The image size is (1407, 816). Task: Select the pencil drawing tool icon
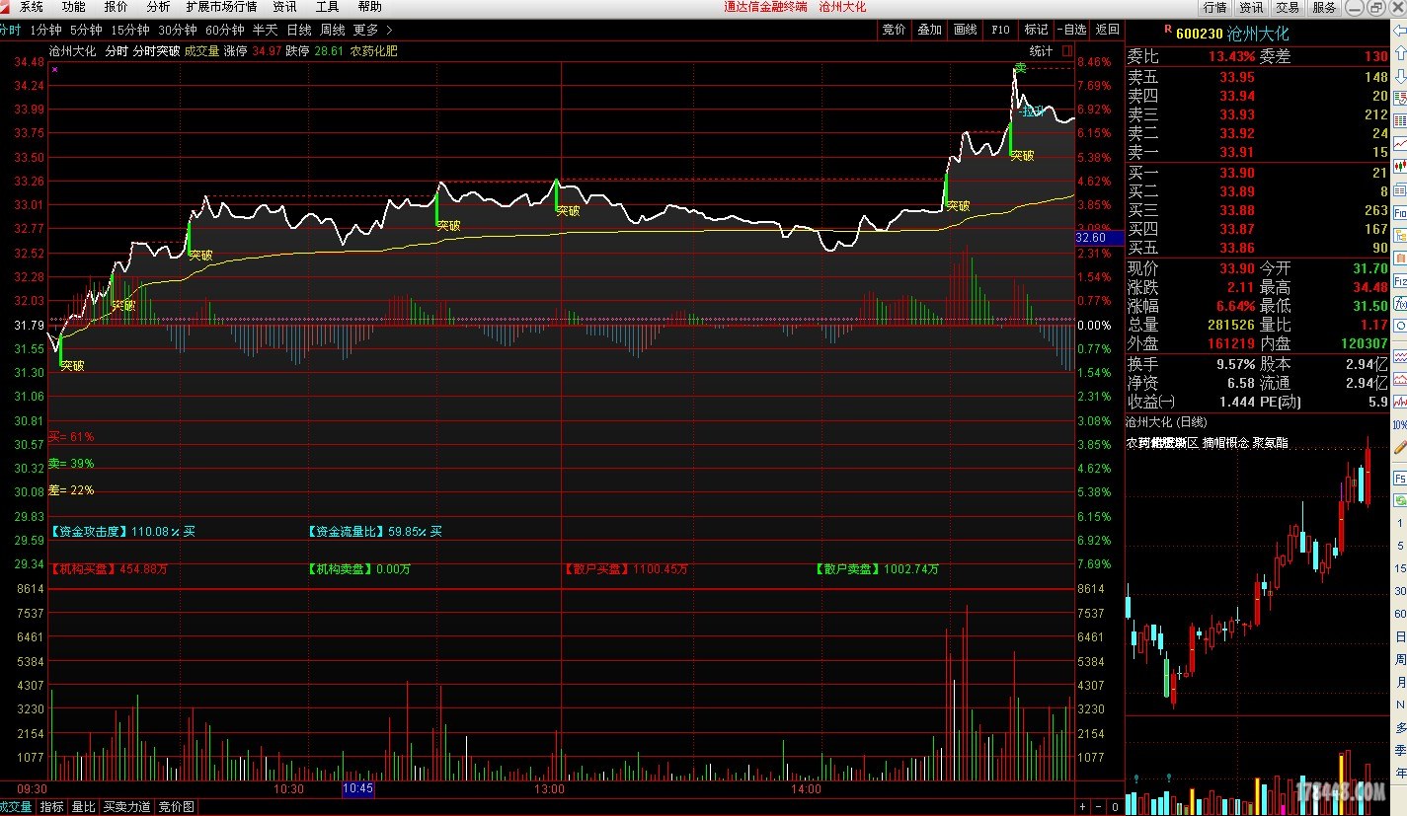pyautogui.click(x=1400, y=447)
